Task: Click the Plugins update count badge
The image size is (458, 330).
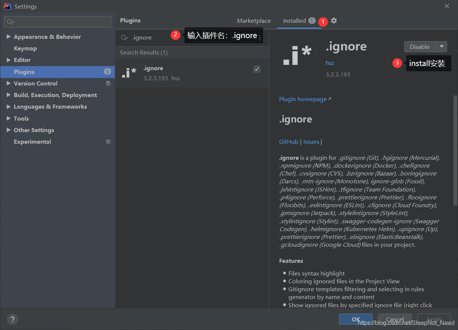Action: point(107,72)
